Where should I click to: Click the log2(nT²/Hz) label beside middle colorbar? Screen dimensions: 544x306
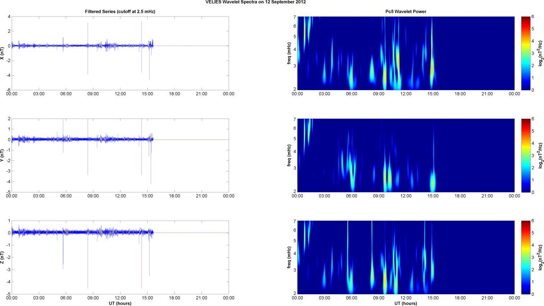point(540,155)
